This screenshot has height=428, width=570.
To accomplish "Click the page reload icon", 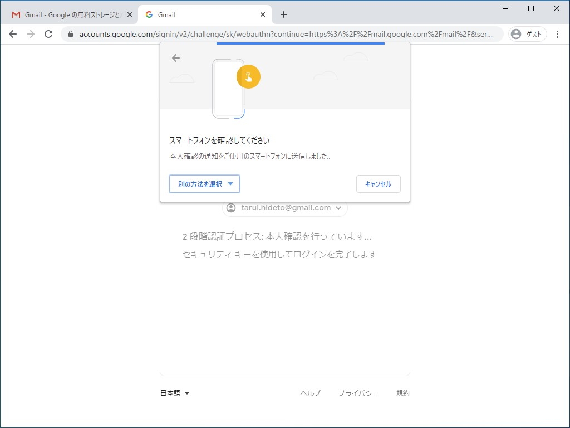I will 47,34.
